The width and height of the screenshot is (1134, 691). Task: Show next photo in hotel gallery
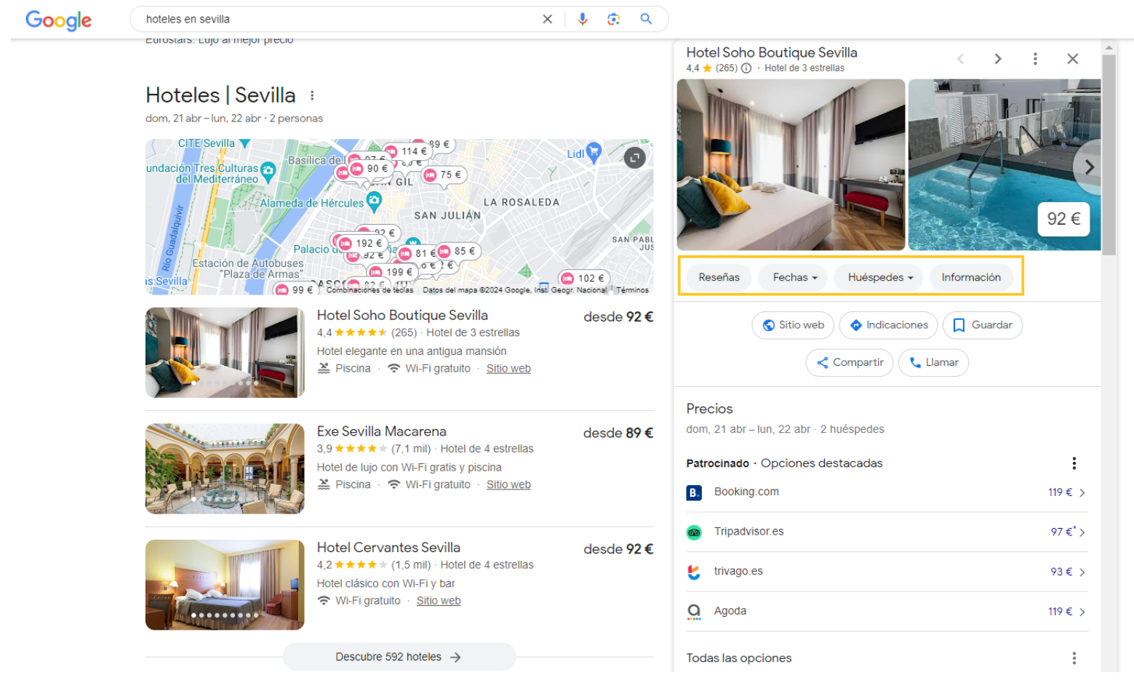pyautogui.click(x=1088, y=167)
